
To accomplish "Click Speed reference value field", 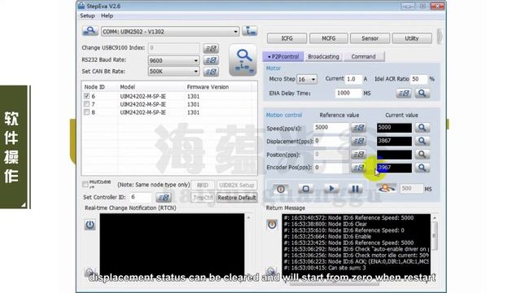I will click(x=331, y=128).
